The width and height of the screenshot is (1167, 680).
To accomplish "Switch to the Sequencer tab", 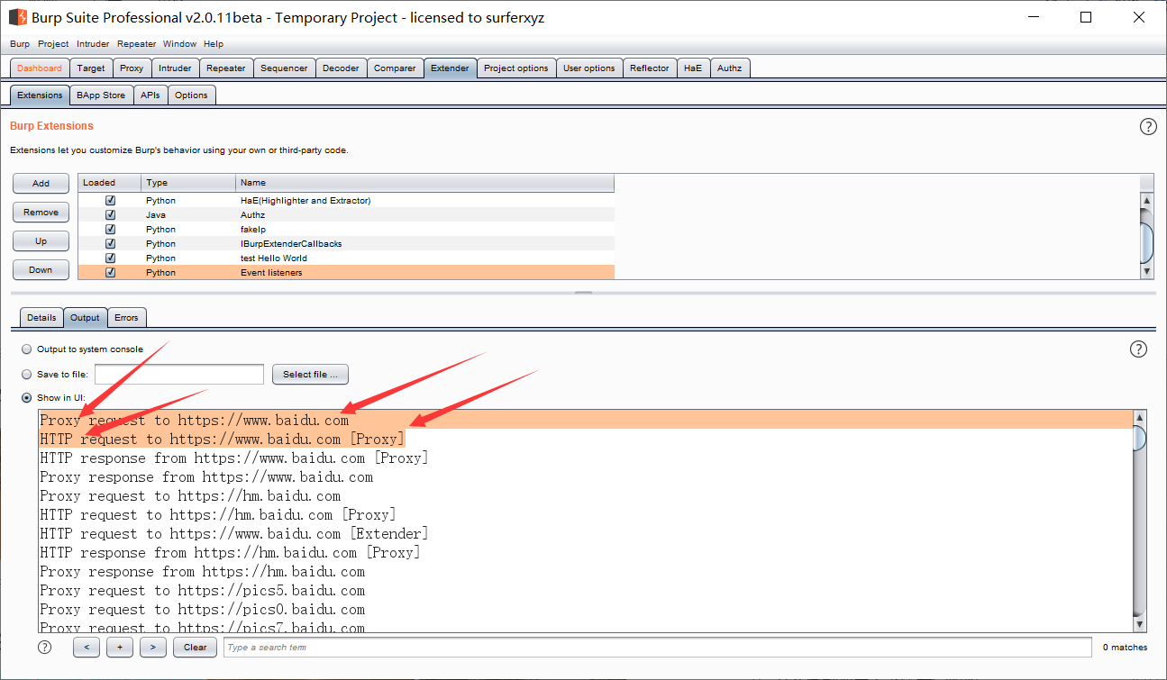I will [284, 68].
